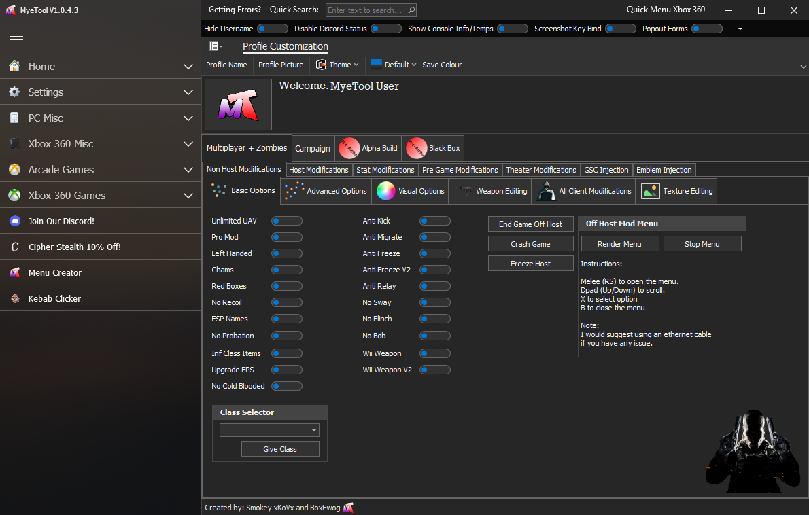Click the Menu Creator sidebar icon
This screenshot has height=515, width=809.
[x=15, y=272]
